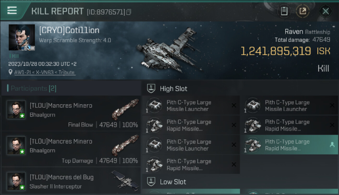Close the Kill Report window
339x195 pixels.
coord(325,11)
